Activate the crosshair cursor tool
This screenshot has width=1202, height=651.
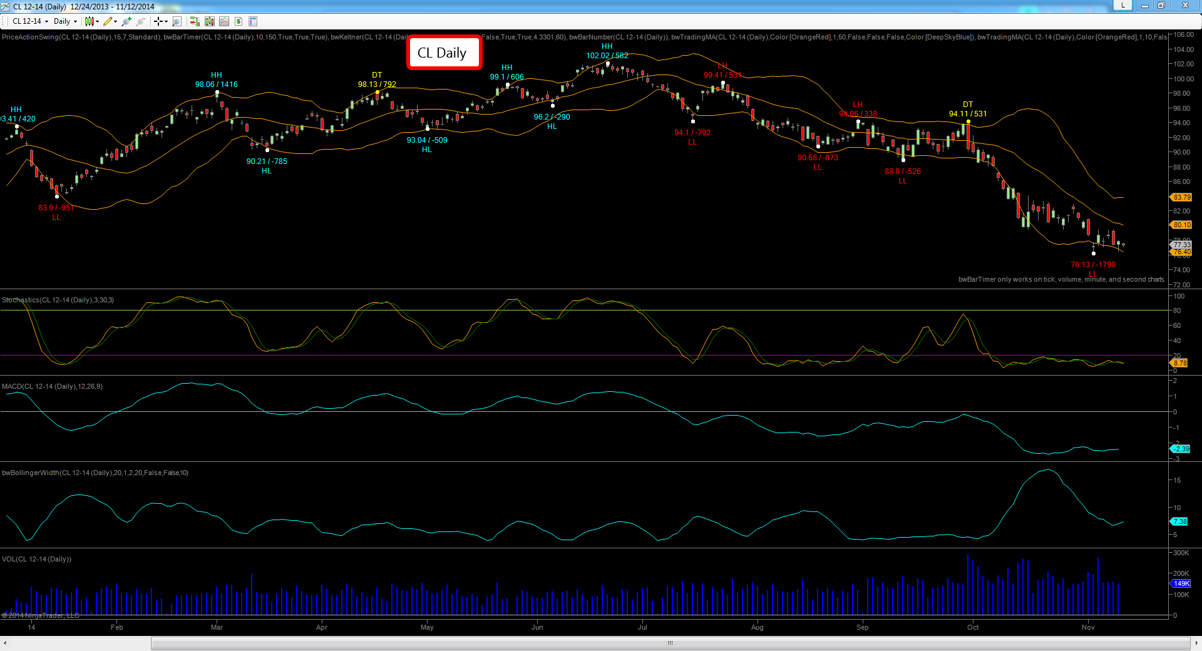point(158,21)
